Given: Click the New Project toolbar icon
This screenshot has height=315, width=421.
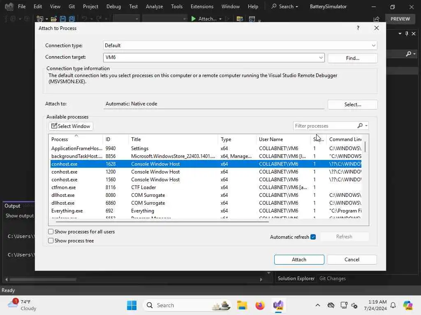Looking at the screenshot, I should (40, 19).
